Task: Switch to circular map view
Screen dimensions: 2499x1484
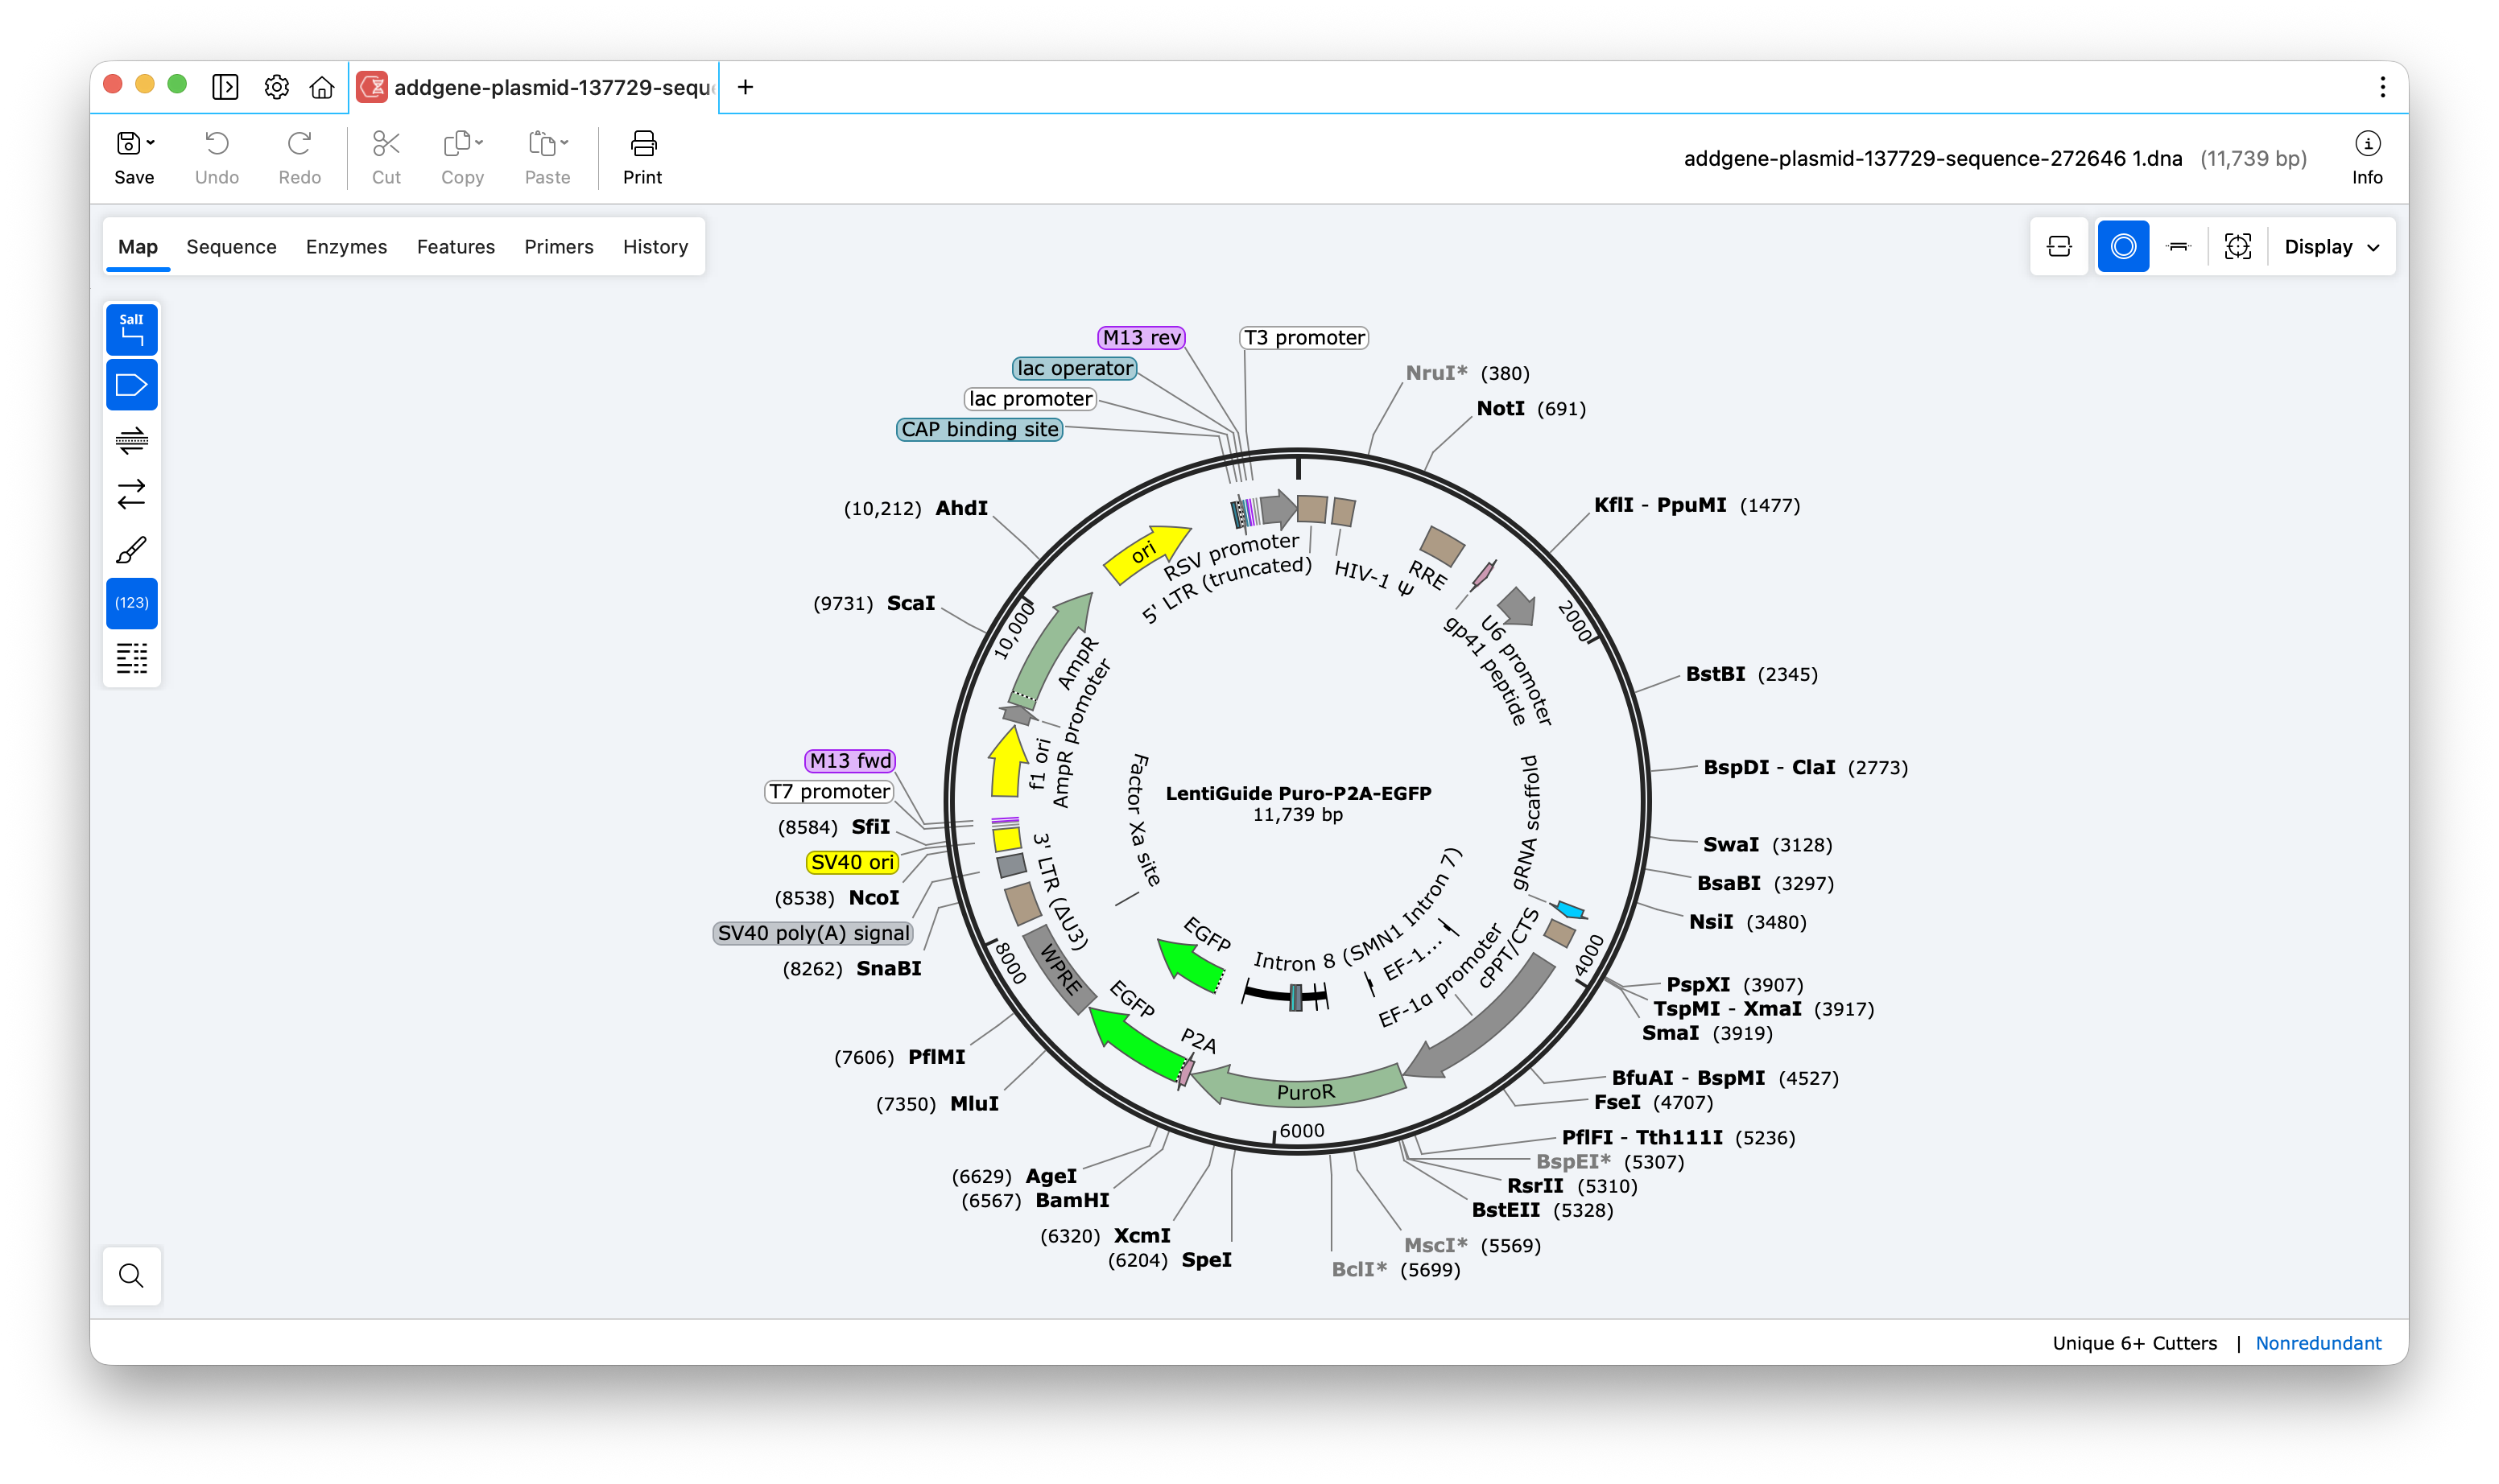Action: [2123, 246]
